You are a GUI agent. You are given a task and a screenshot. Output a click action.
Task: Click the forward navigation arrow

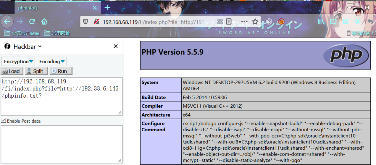[x=19, y=22]
